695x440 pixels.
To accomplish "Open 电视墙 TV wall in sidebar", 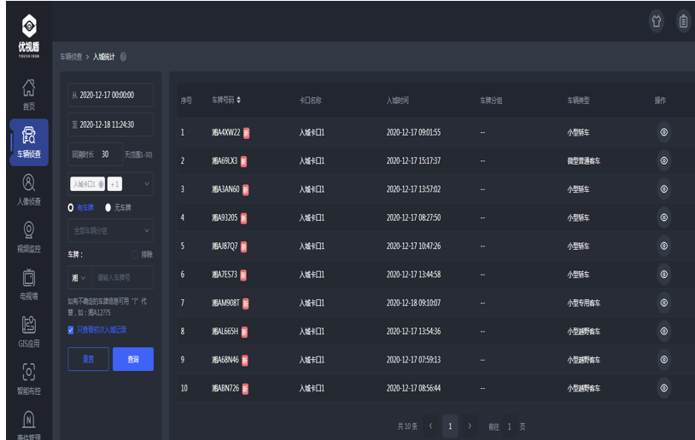I will [29, 284].
